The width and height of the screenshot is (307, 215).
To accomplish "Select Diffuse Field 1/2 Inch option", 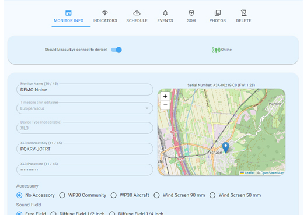I will point(54,213).
